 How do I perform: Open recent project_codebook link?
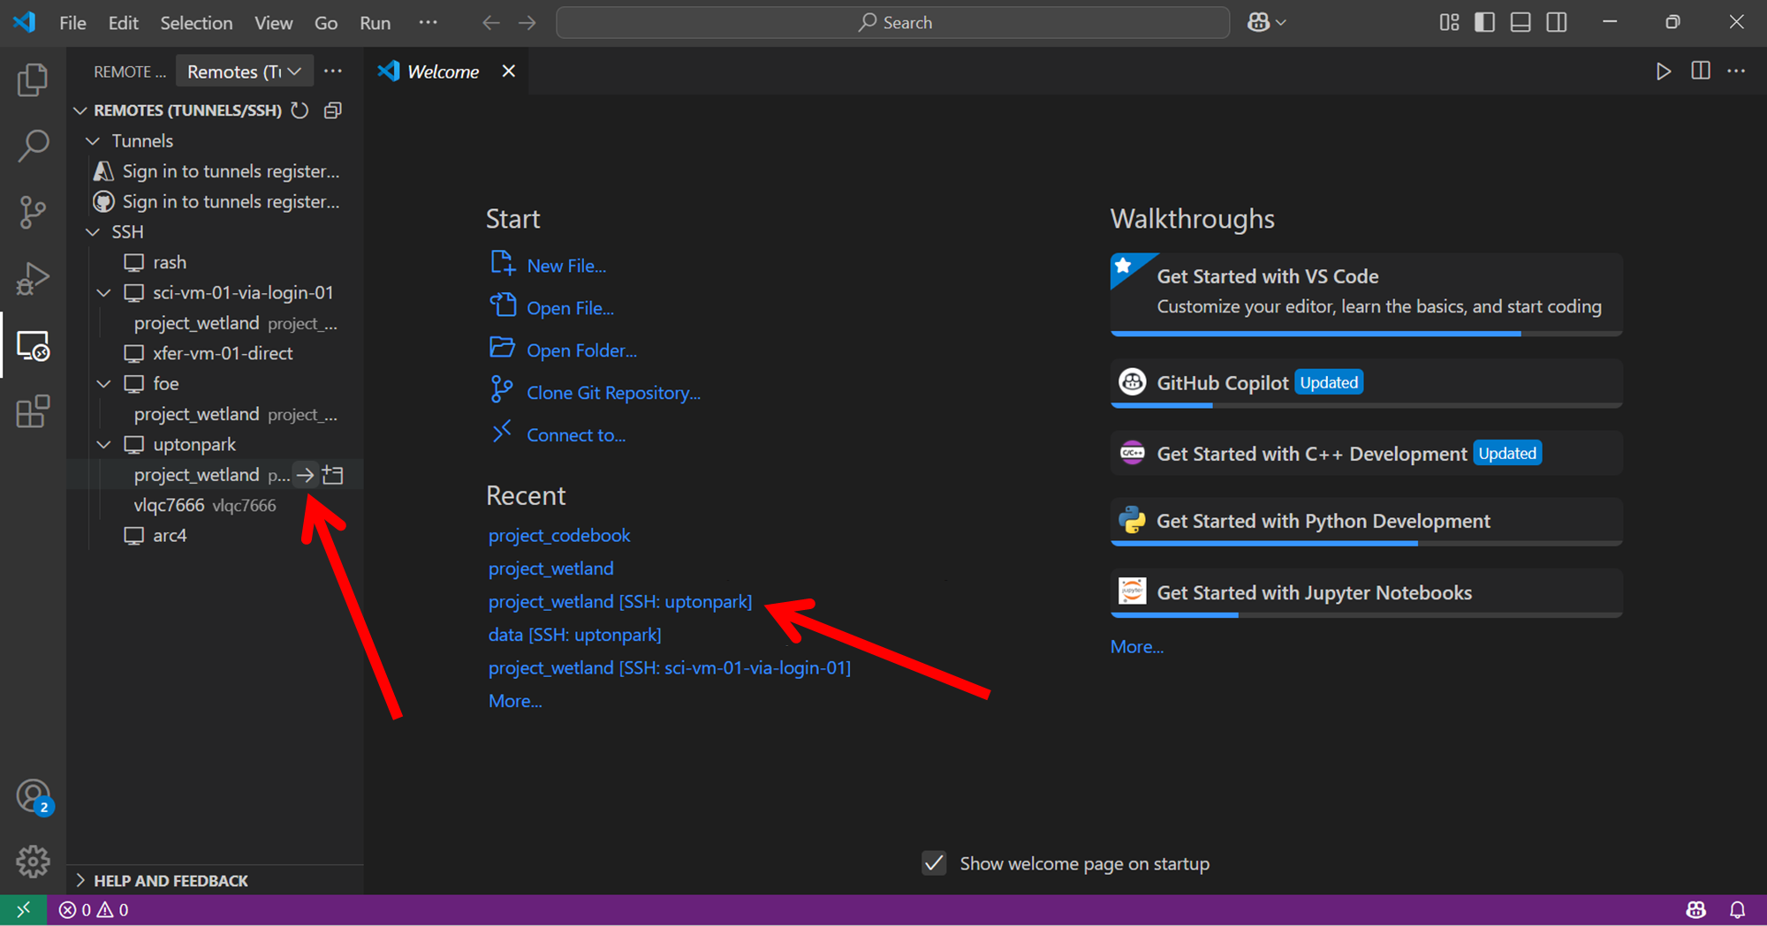559,536
